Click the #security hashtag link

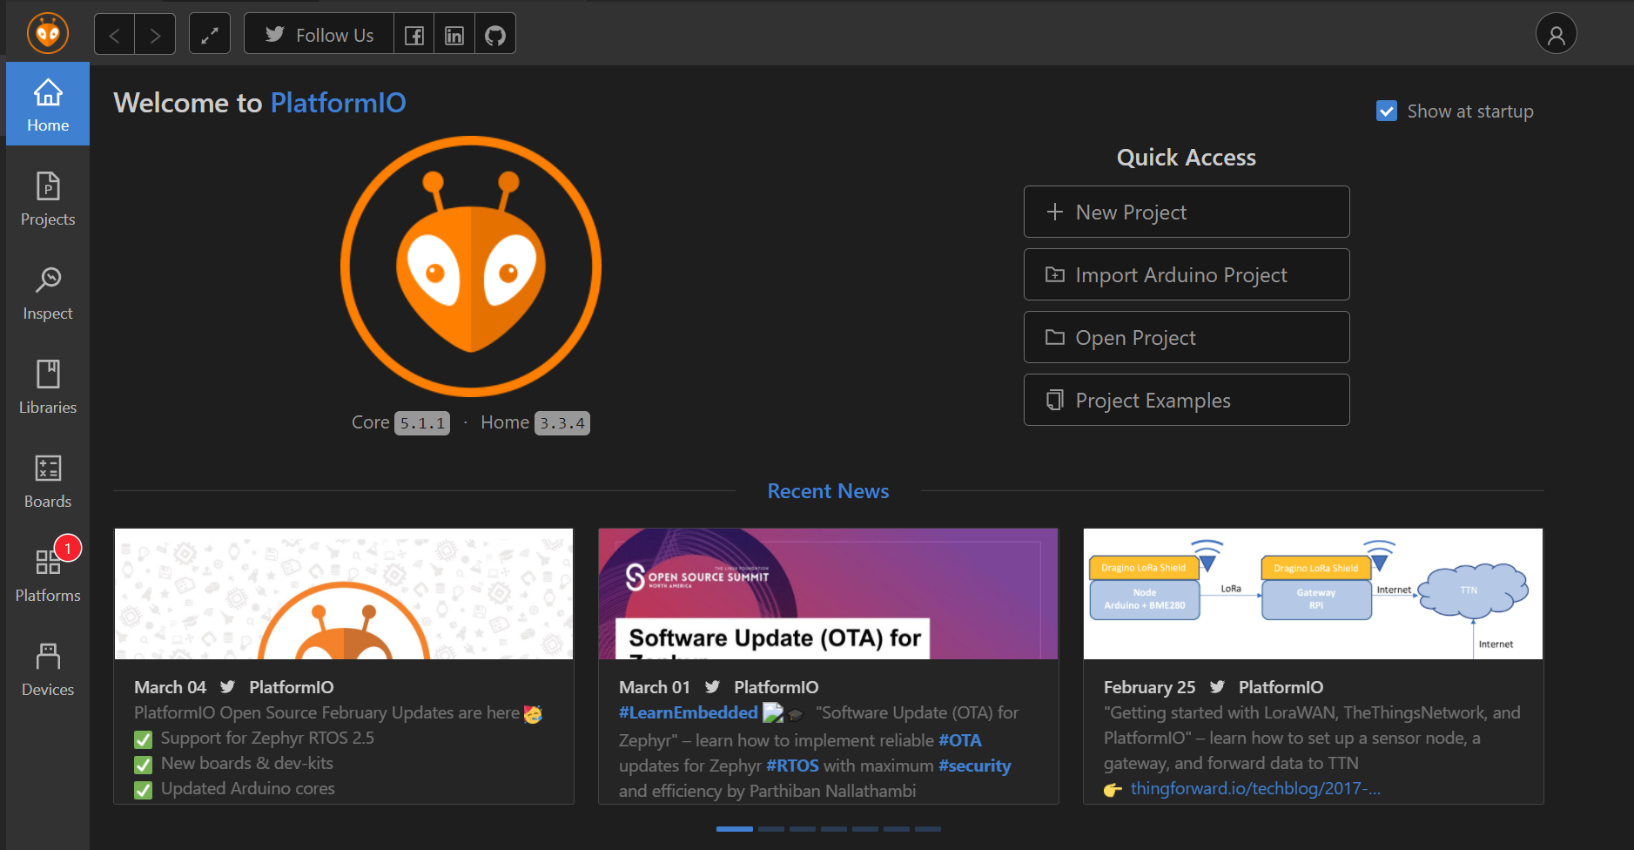point(975,766)
